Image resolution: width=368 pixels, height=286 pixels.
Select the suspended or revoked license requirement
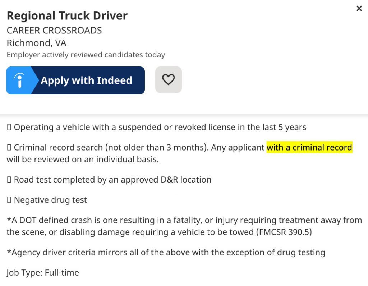[157, 127]
